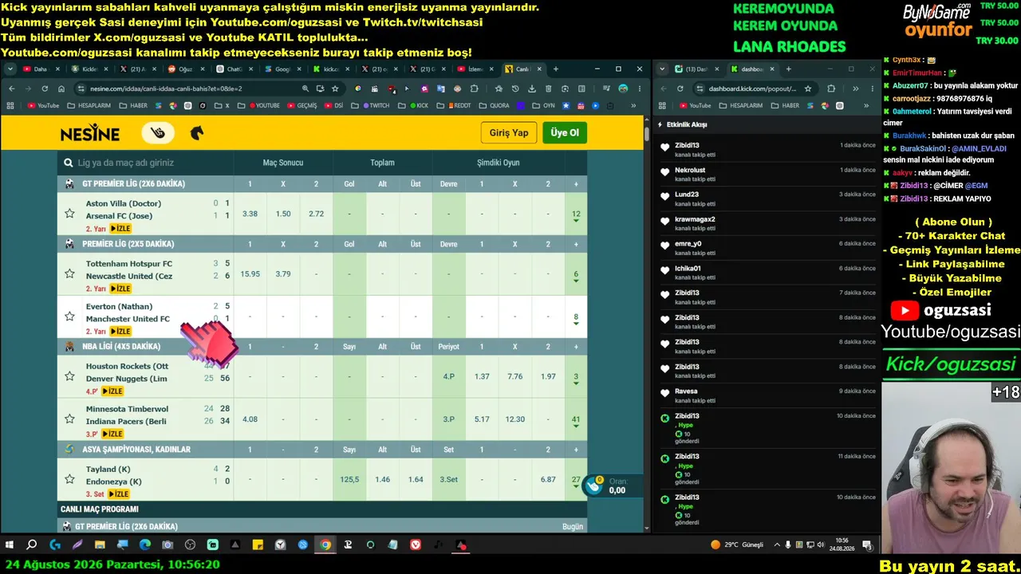Expand more bets for Aston Villa match (12)
Image resolution: width=1021 pixels, height=574 pixels.
(576, 215)
